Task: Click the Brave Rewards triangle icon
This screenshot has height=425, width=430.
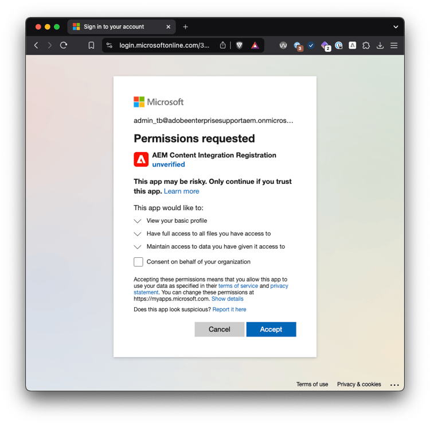Action: point(255,45)
